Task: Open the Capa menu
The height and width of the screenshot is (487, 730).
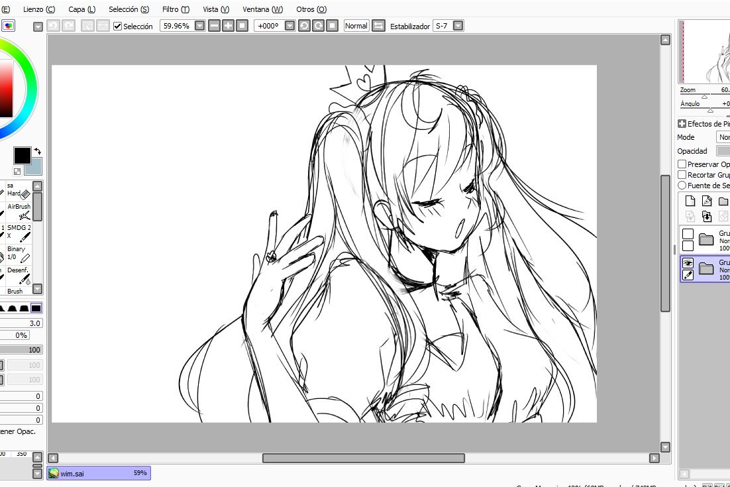Action: [82, 9]
